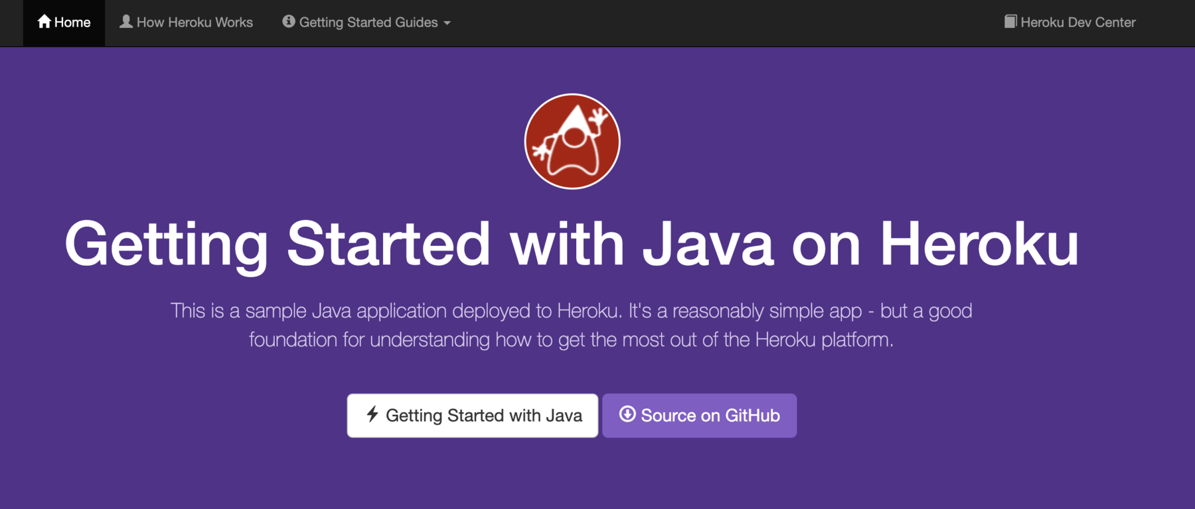
Task: Click the info icon beside Getting Started Guides
Action: click(289, 22)
